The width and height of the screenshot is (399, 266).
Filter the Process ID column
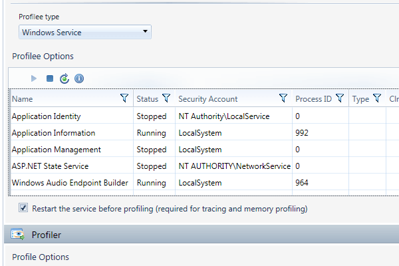(x=340, y=98)
